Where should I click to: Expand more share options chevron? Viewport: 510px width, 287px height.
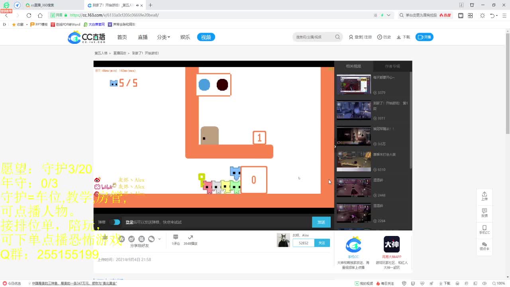(159, 239)
